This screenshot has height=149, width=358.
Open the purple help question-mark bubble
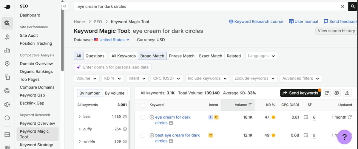[344, 137]
